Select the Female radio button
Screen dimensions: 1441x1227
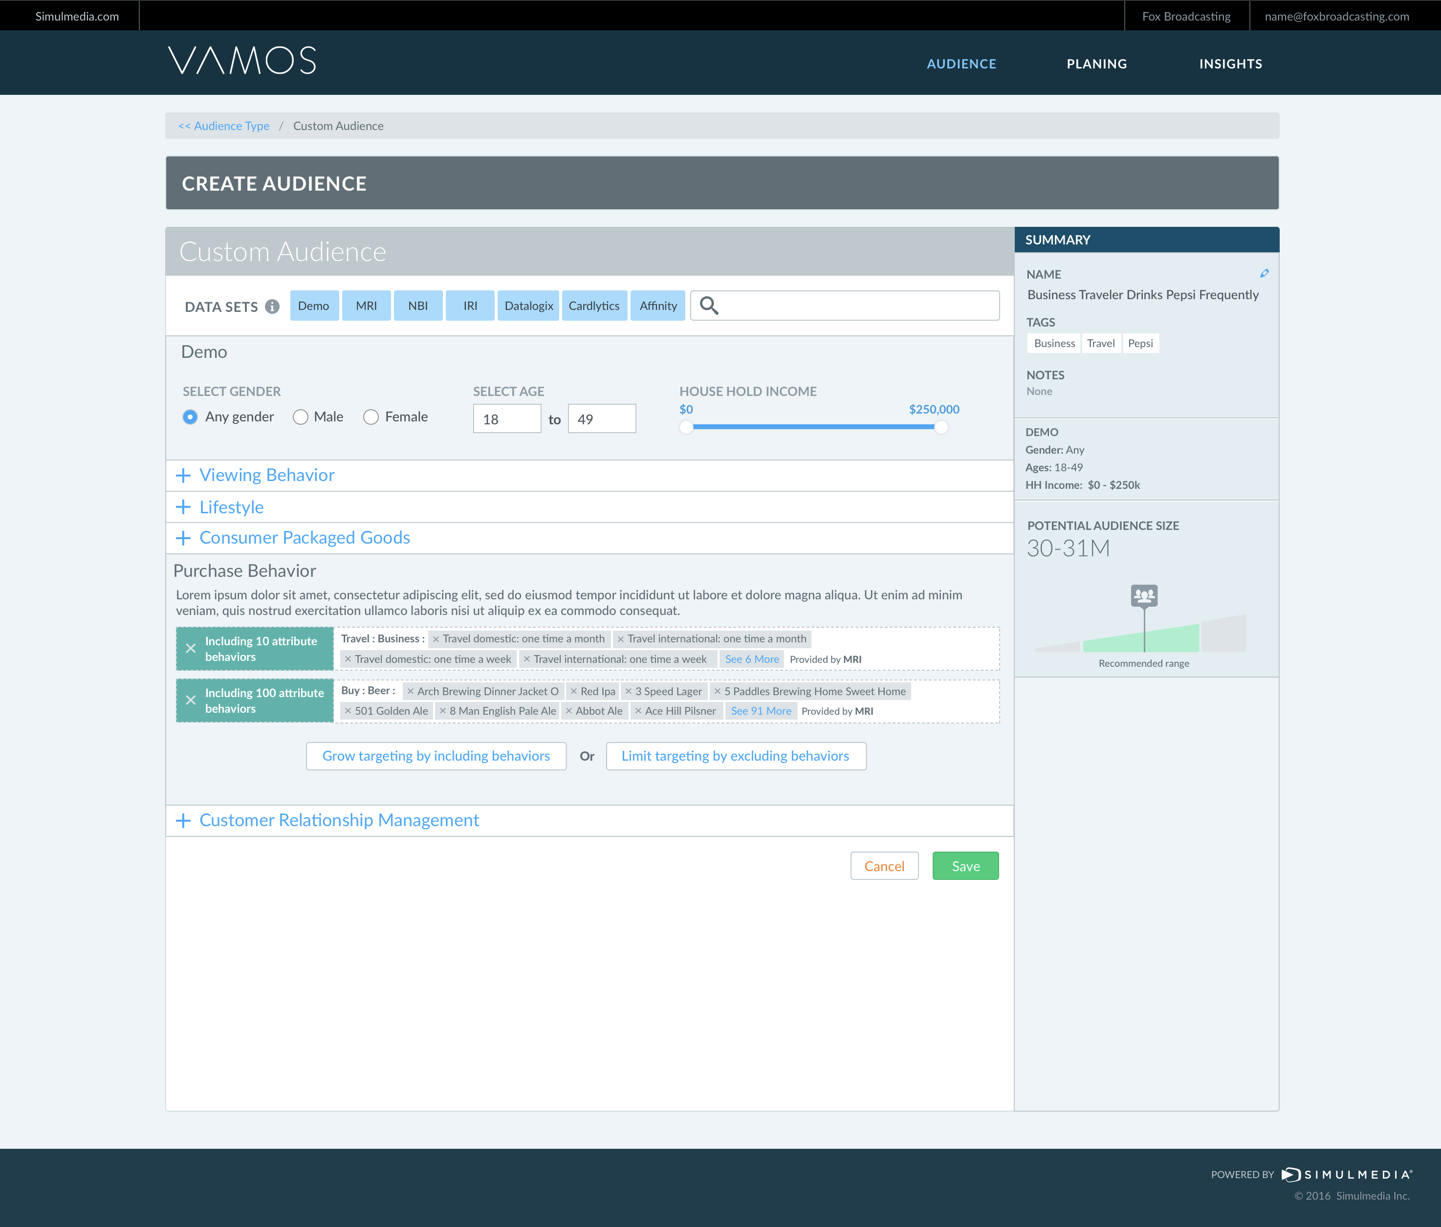(x=371, y=416)
